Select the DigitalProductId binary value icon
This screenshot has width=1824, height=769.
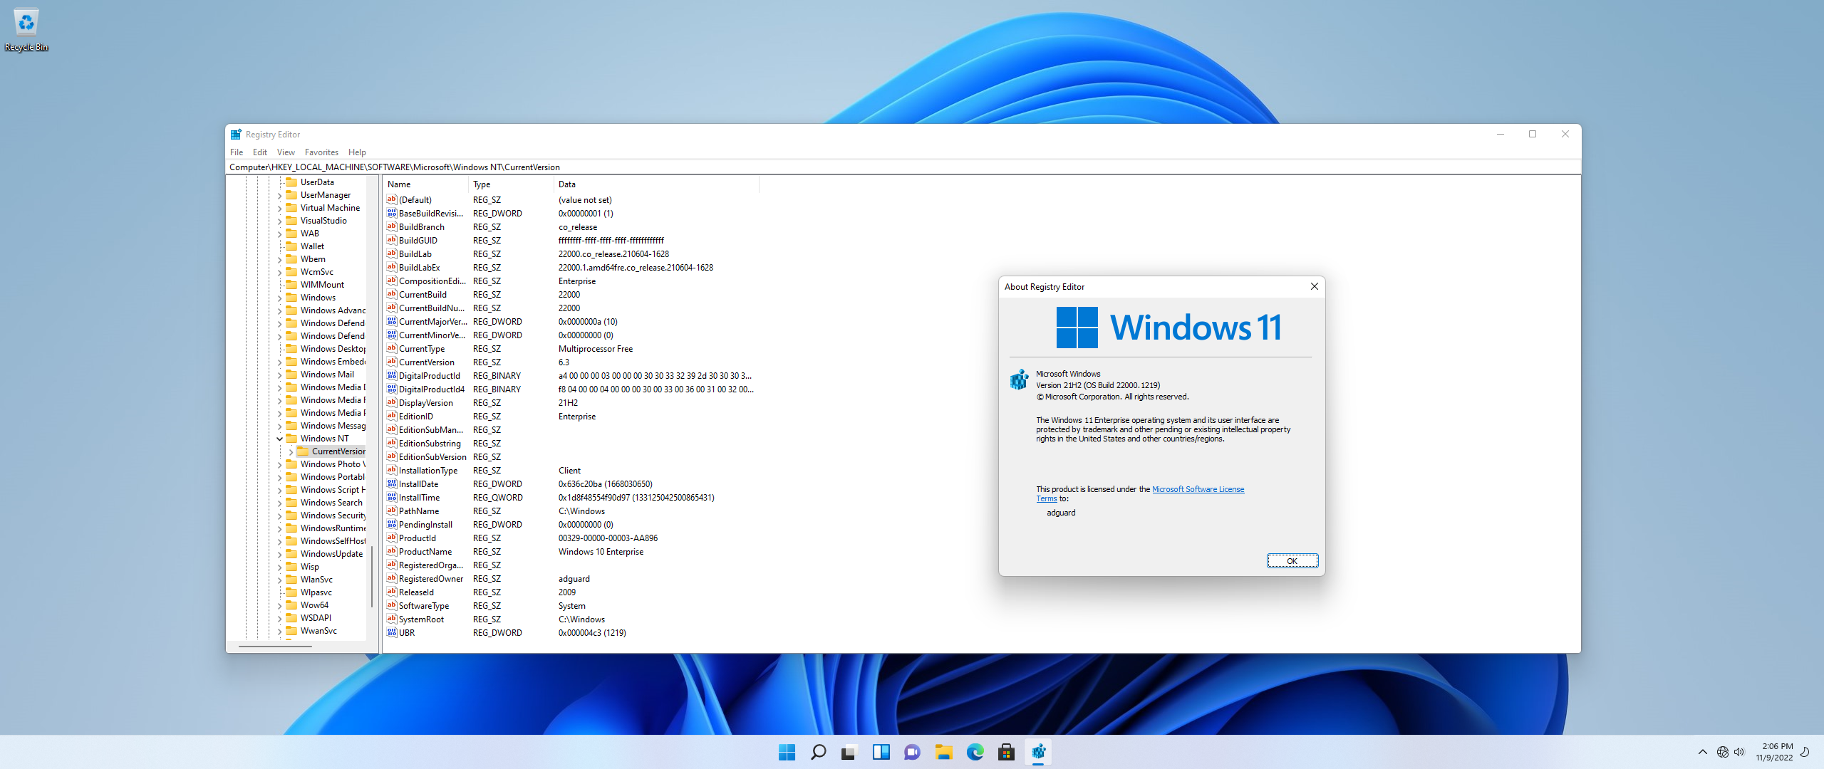tap(392, 375)
